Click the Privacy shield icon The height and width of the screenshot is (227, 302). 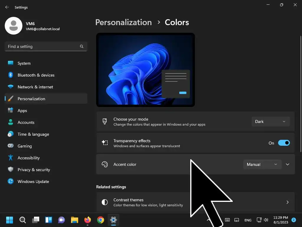point(11,169)
